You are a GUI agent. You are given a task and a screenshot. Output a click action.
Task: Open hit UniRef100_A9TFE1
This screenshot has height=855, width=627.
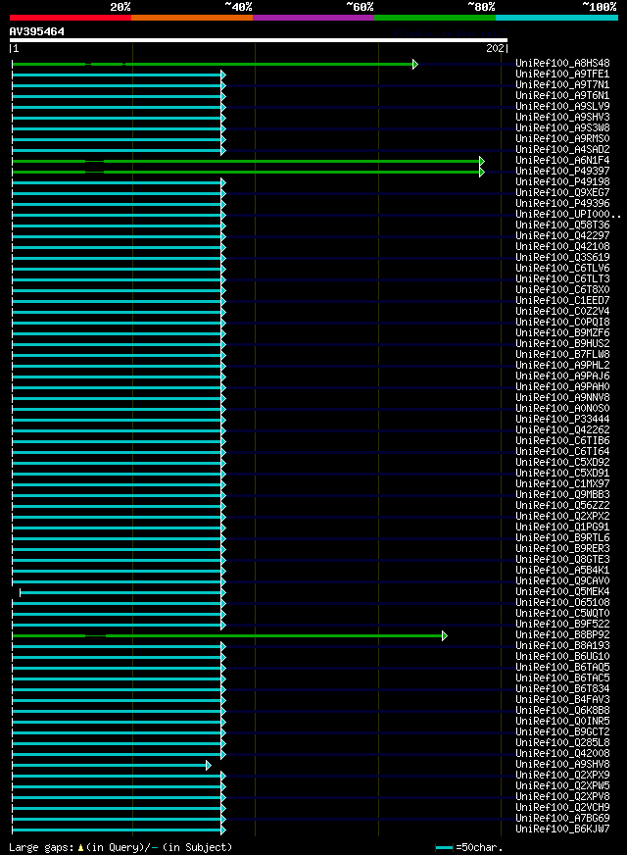(x=562, y=75)
